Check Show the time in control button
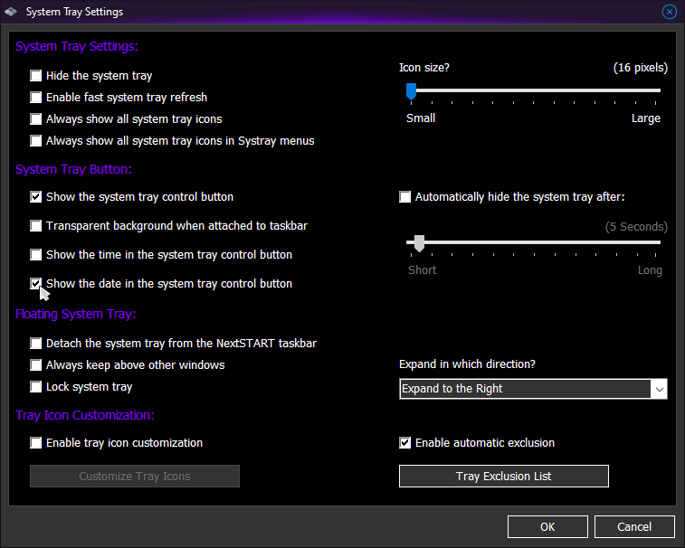The width and height of the screenshot is (685, 548). pos(36,255)
